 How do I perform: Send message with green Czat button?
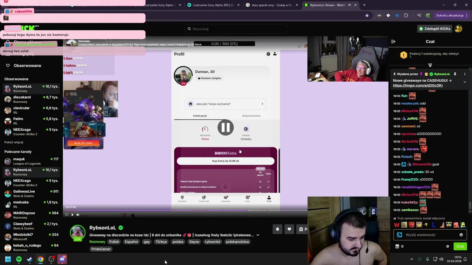460,247
